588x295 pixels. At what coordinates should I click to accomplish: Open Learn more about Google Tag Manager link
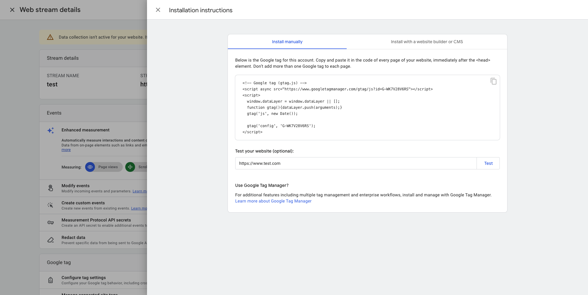click(x=273, y=201)
